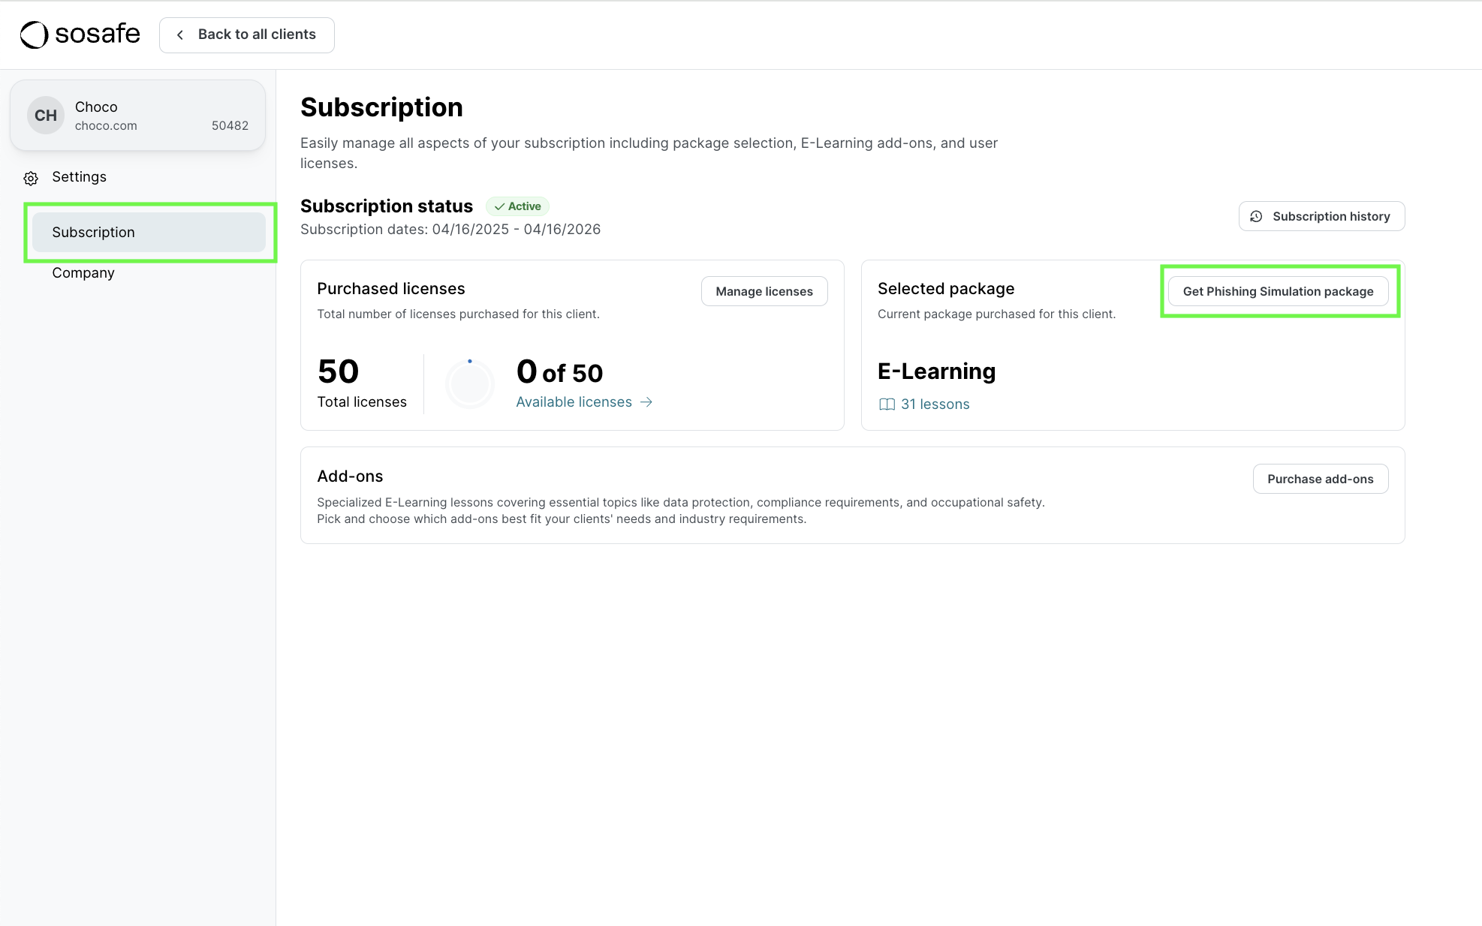The width and height of the screenshot is (1482, 926).
Task: Click the back chevron in Back to all clients
Action: coord(179,35)
